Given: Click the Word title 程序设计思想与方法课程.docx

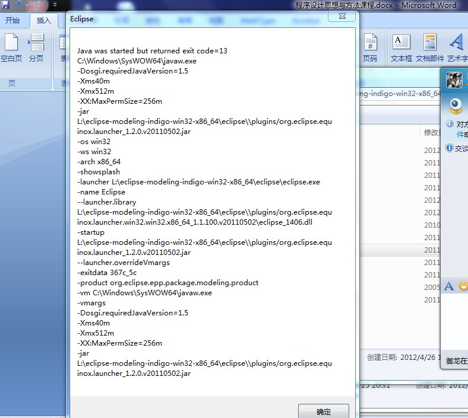Looking at the screenshot, I should [x=344, y=5].
